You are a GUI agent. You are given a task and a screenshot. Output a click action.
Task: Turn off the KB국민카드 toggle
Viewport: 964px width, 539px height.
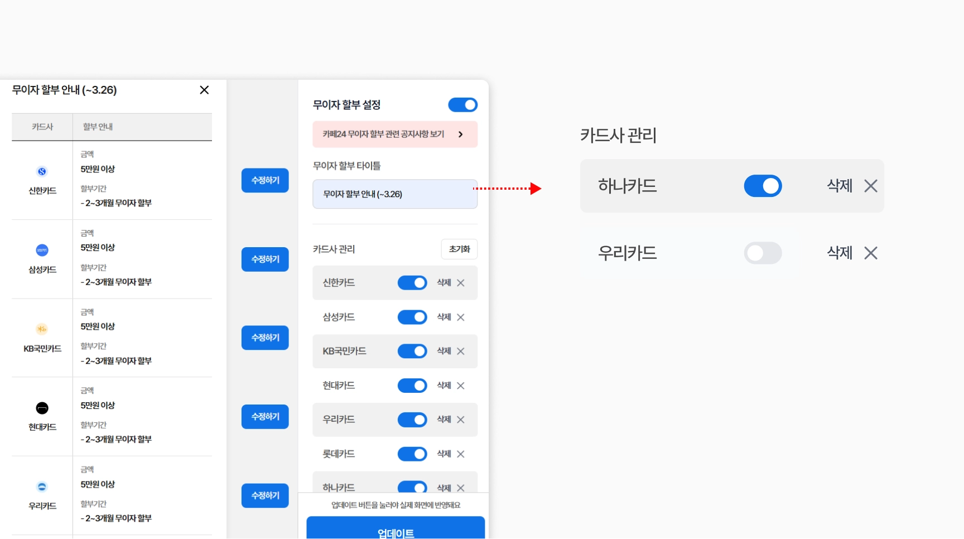click(x=412, y=352)
